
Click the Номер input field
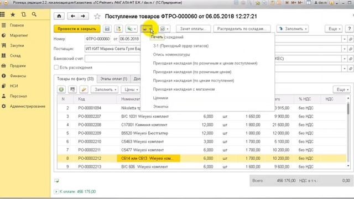point(98,39)
